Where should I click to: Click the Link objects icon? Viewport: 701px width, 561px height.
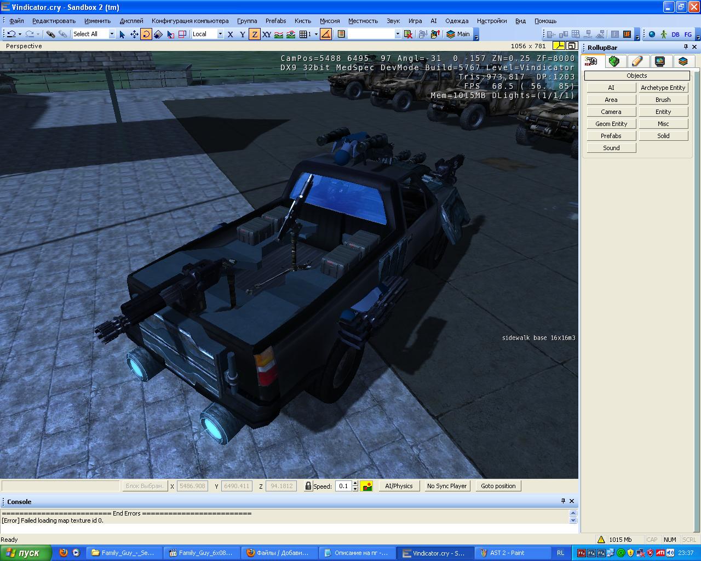tap(50, 34)
